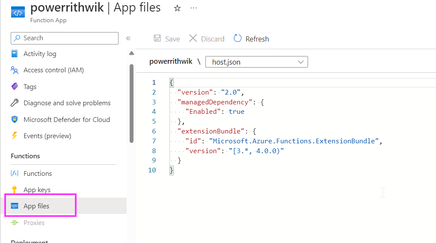Viewport: 436px width, 243px height.
Task: Click the "managedDependency" key in editor
Action: 215,102
